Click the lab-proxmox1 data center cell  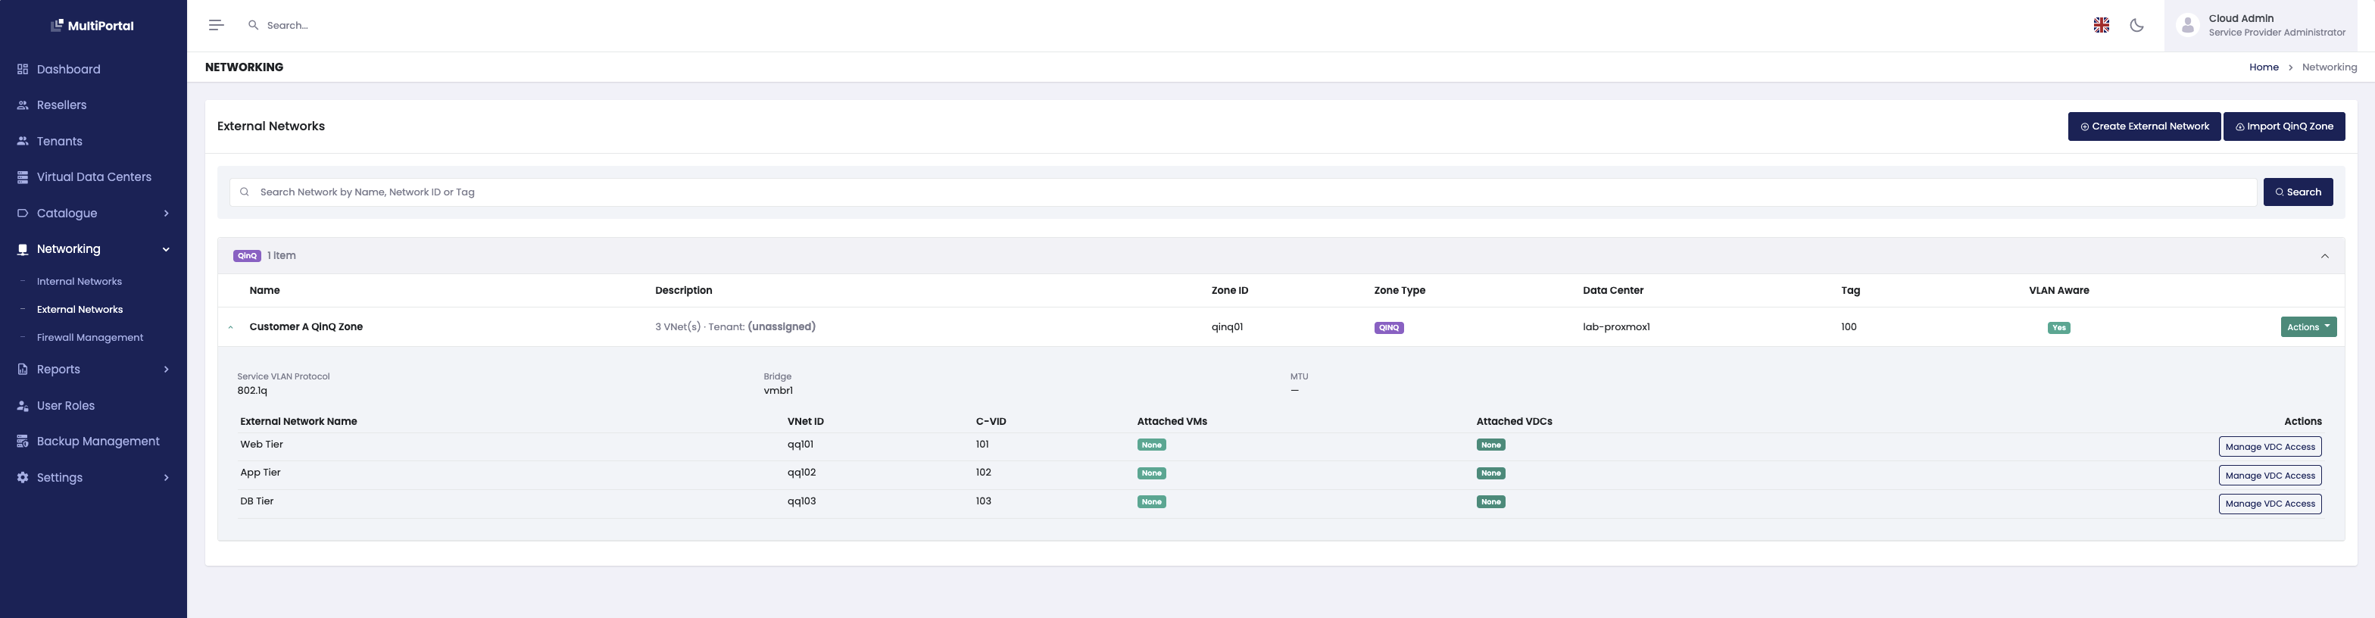(1616, 326)
